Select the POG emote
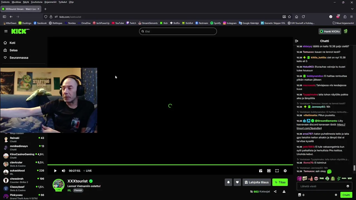 pos(322,178)
